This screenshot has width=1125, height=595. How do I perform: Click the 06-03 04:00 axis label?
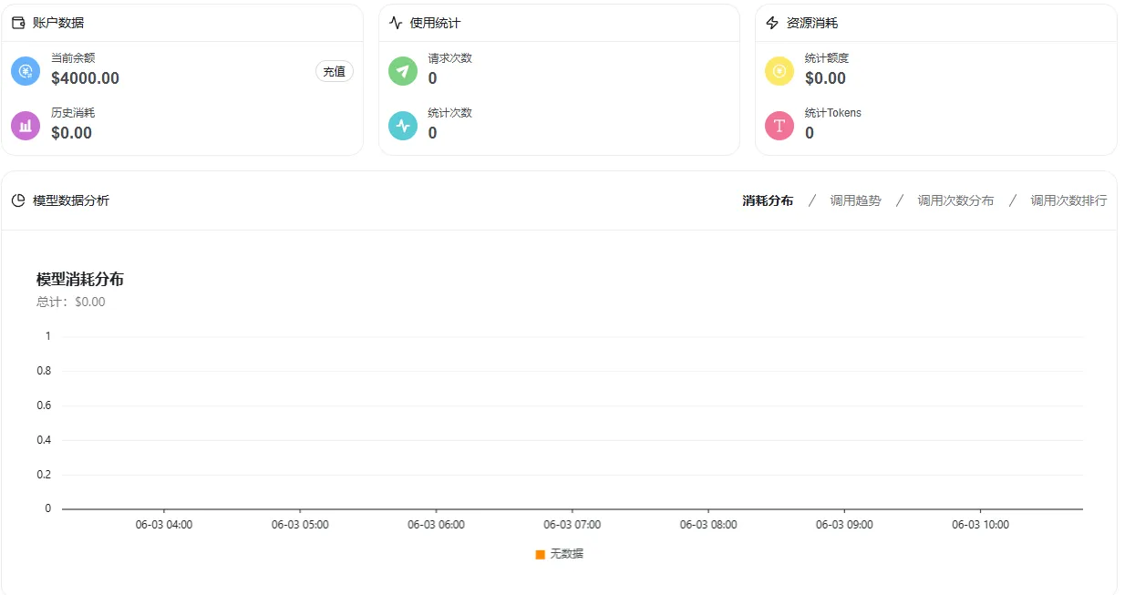click(164, 525)
